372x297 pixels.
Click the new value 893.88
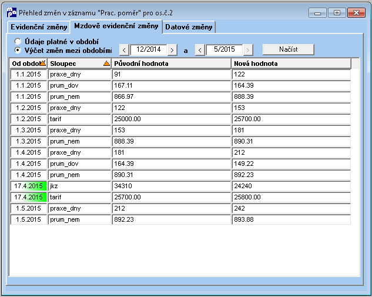point(291,219)
